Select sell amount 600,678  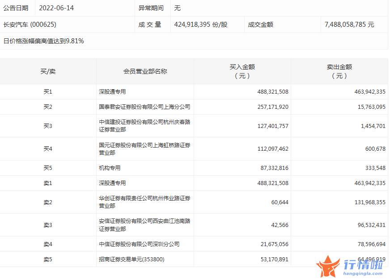tap(375, 149)
